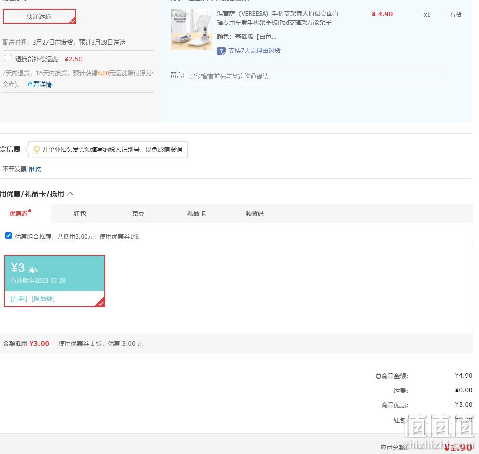This screenshot has width=479, height=454.
Task: Switch to the 礼品卡 tab
Action: point(196,214)
